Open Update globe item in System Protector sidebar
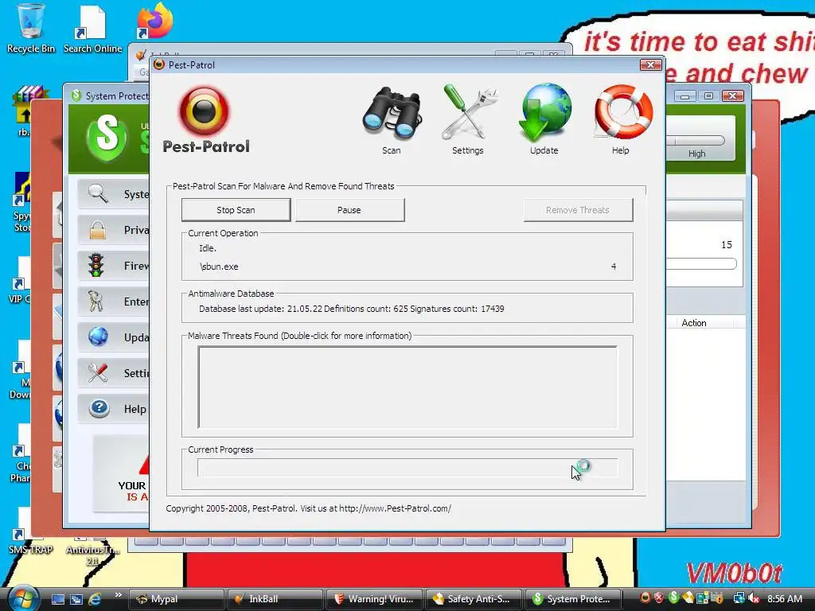 point(113,337)
